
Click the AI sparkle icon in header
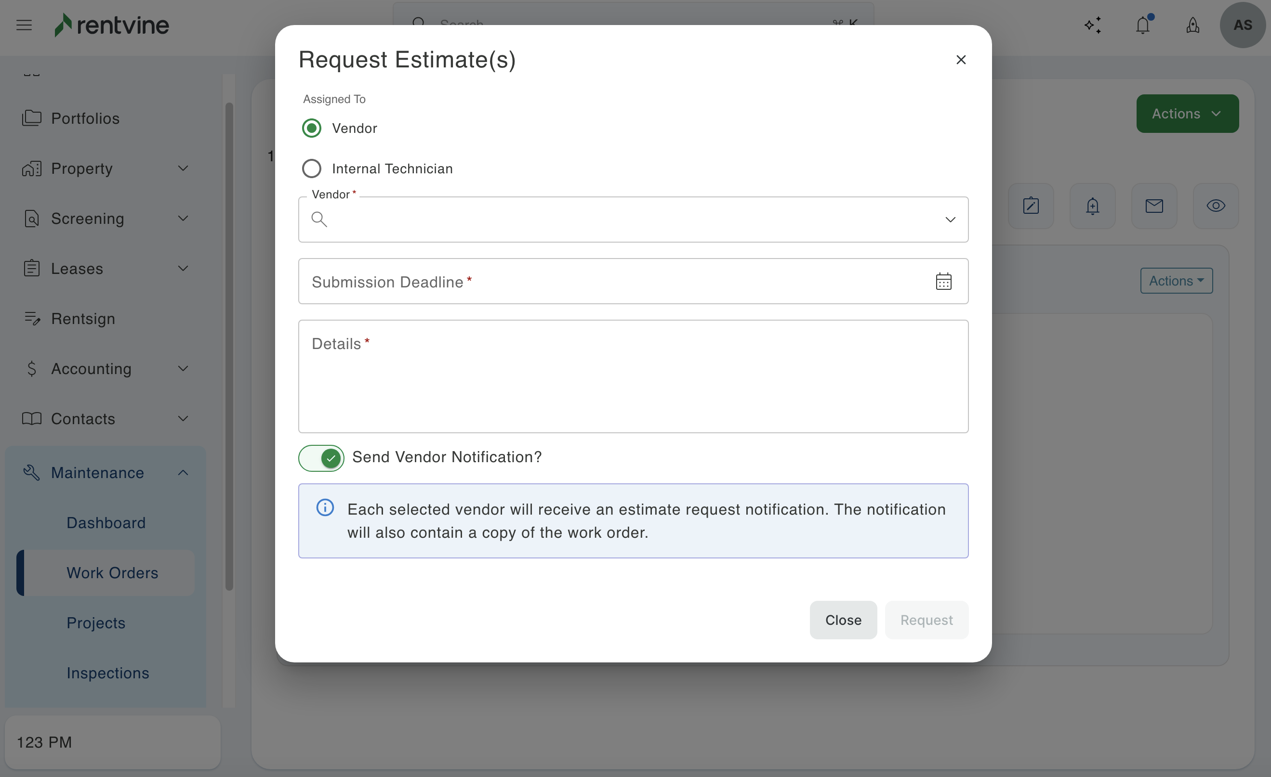(x=1093, y=25)
